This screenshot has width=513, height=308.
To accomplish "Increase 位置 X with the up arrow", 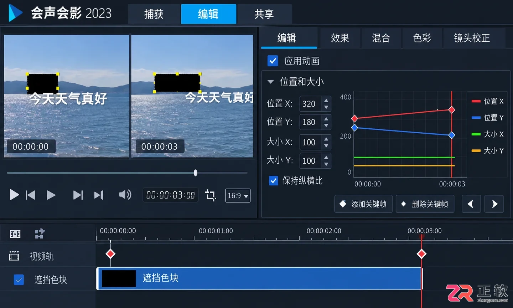I will pos(326,101).
